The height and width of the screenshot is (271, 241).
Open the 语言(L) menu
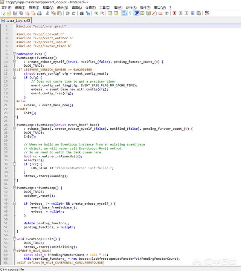77,8
